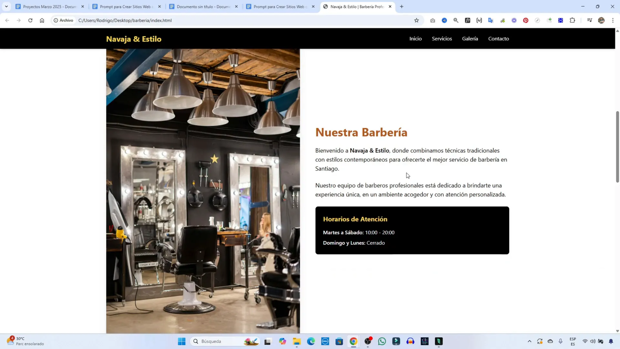Viewport: 620px width, 349px height.
Task: Click the 'Contacto' navigation link
Action: (x=498, y=38)
